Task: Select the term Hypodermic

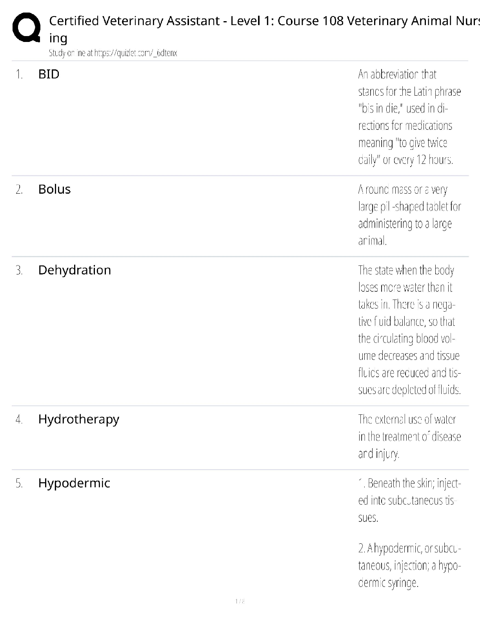Action: coord(74,483)
